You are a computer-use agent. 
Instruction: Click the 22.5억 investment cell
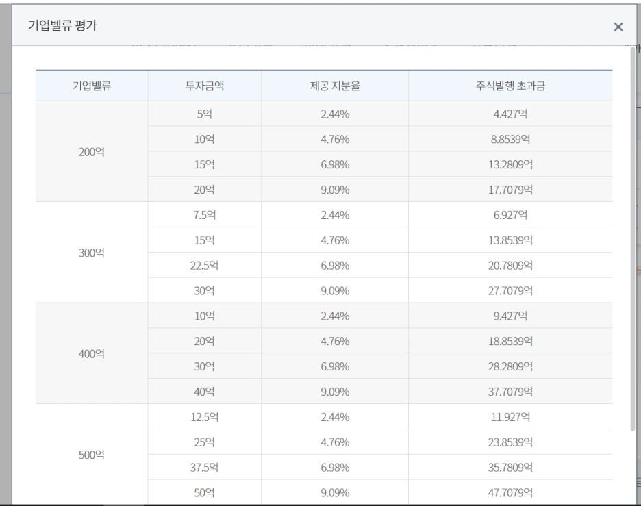204,265
